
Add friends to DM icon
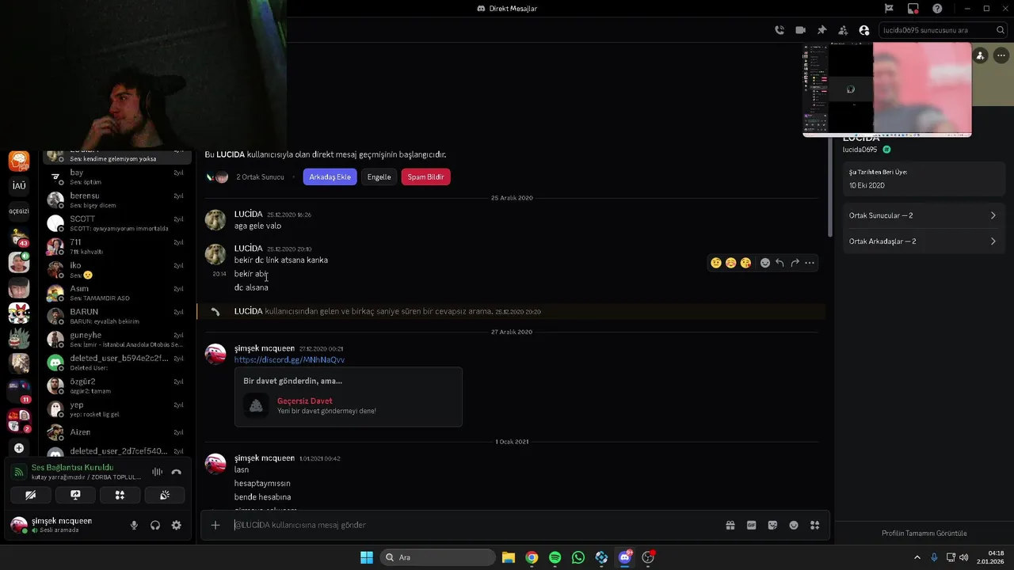843,30
